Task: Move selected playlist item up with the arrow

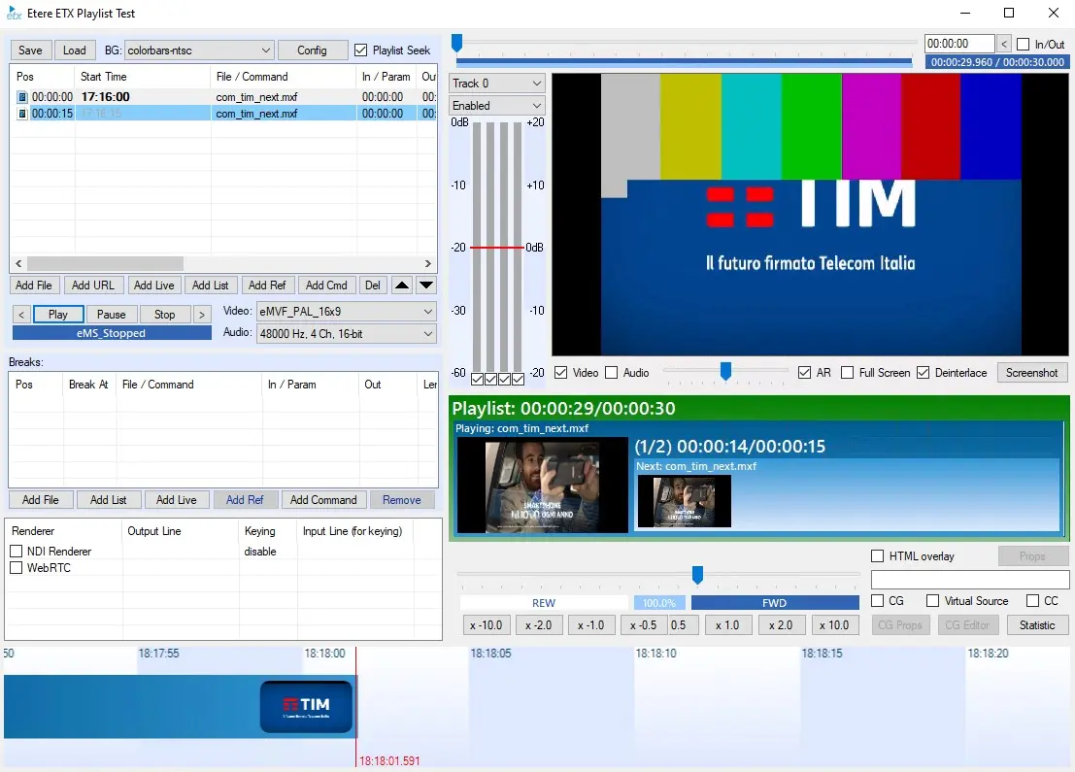Action: (x=402, y=285)
